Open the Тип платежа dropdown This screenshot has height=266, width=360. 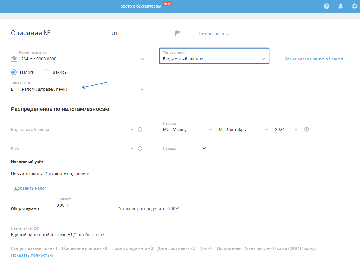[214, 59]
